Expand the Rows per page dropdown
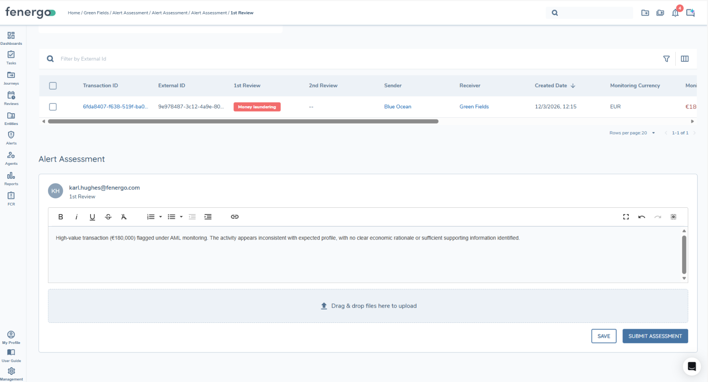This screenshot has width=708, height=382. pyautogui.click(x=653, y=133)
